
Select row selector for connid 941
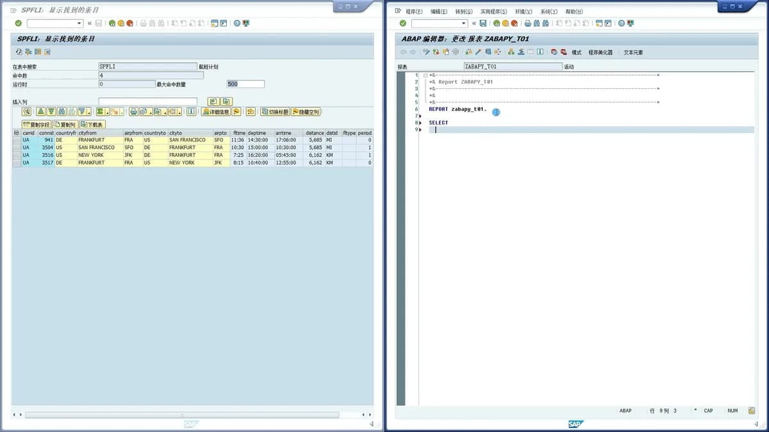click(x=17, y=140)
